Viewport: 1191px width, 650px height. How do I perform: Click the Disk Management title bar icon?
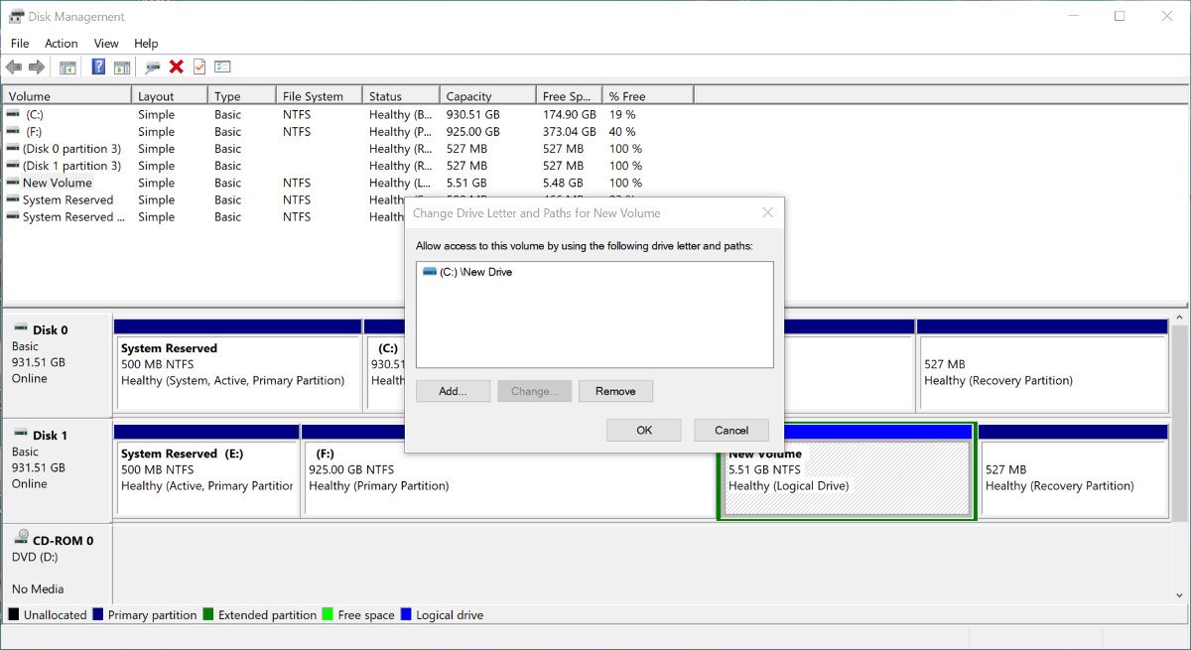coord(16,16)
